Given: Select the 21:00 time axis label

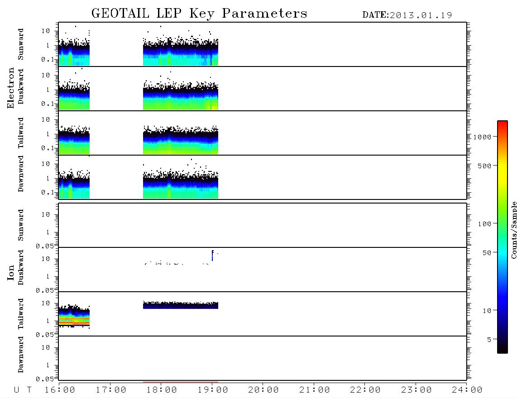Looking at the screenshot, I should [315, 390].
